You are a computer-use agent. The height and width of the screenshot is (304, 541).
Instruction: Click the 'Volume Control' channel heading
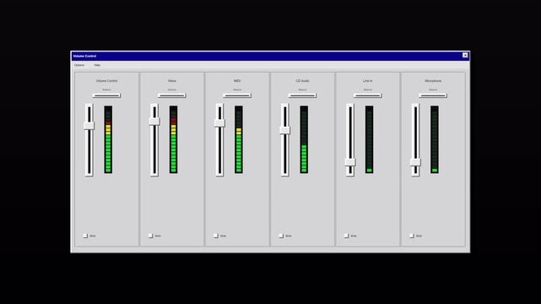pyautogui.click(x=106, y=81)
